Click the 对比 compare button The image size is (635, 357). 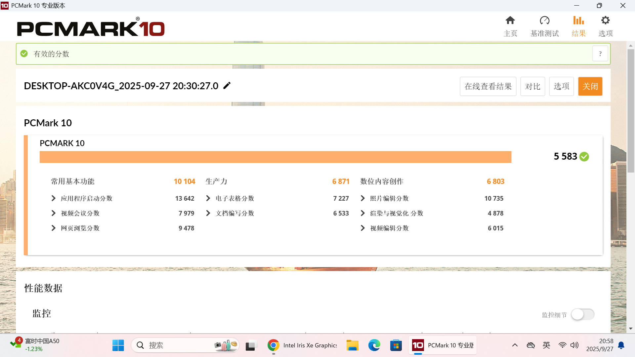(x=532, y=86)
